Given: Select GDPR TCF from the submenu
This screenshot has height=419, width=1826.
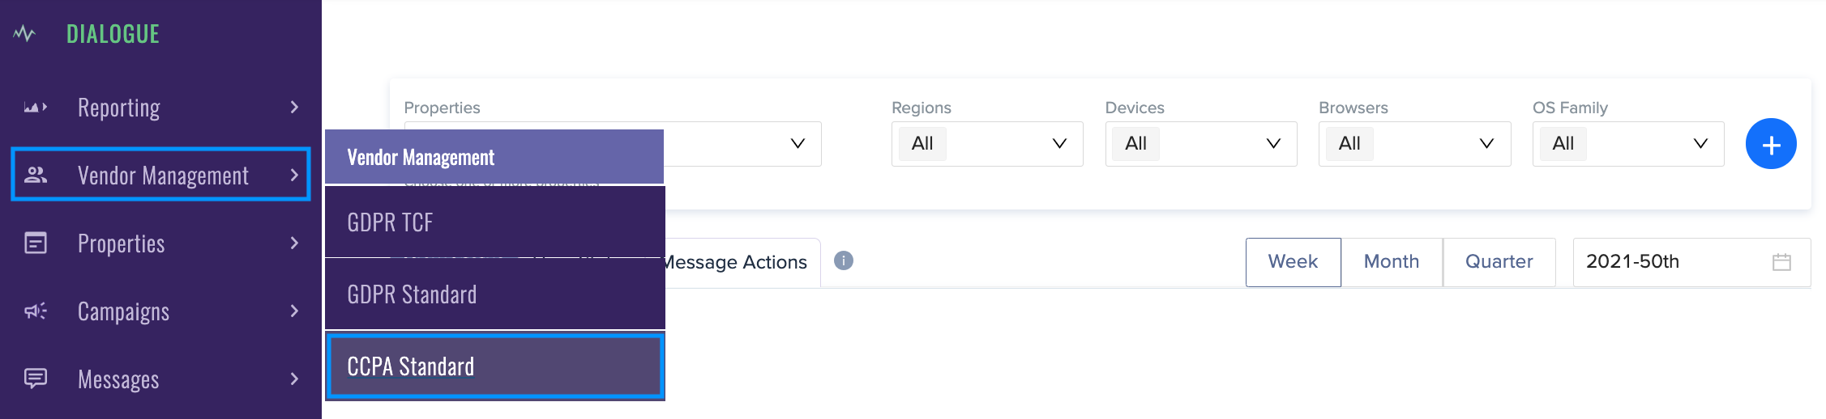Looking at the screenshot, I should (495, 222).
